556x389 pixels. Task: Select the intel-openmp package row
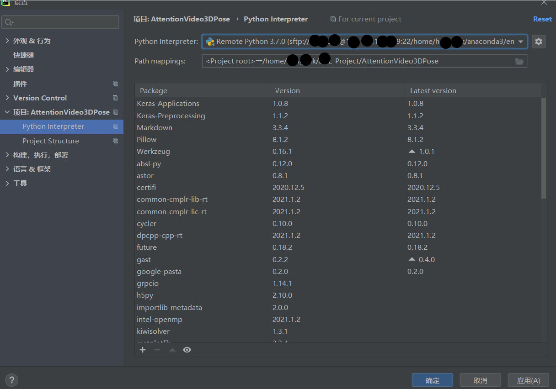(338, 319)
